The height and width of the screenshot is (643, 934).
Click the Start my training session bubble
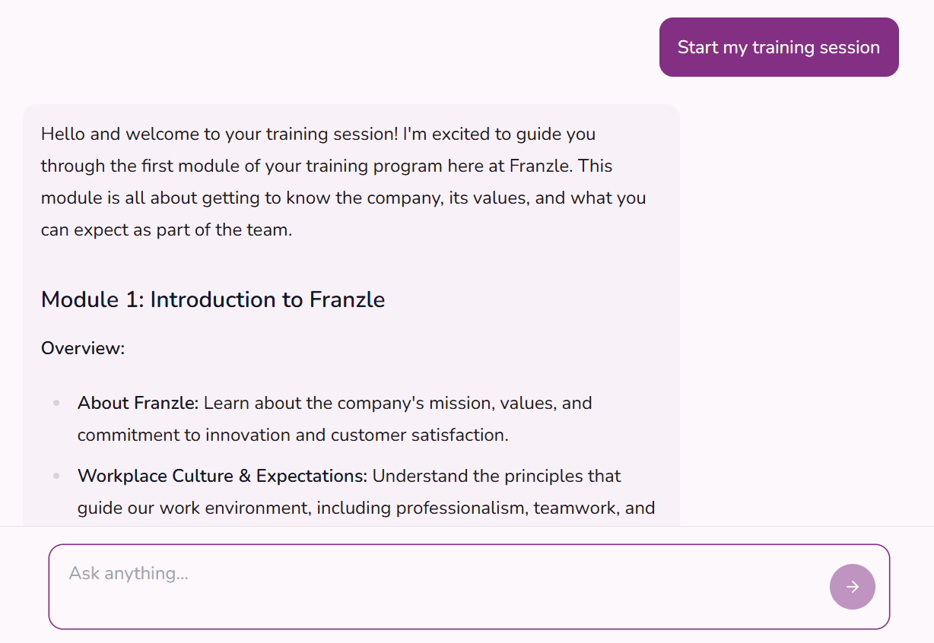[778, 47]
